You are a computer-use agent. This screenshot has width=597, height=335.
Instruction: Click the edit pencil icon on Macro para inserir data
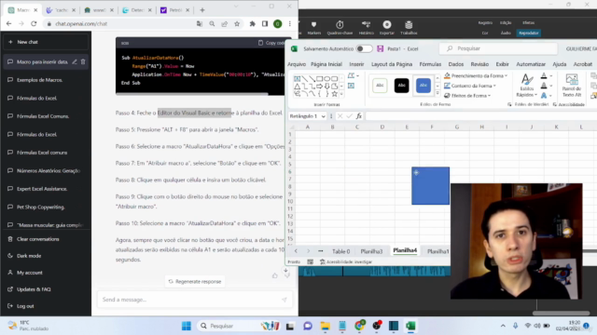point(75,61)
